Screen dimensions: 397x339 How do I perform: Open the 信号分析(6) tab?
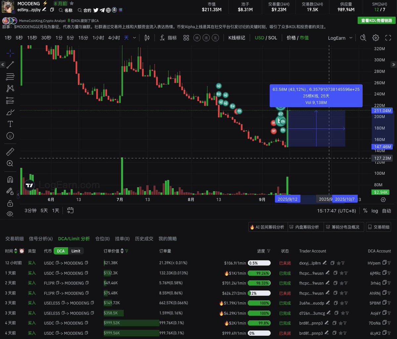(41, 239)
